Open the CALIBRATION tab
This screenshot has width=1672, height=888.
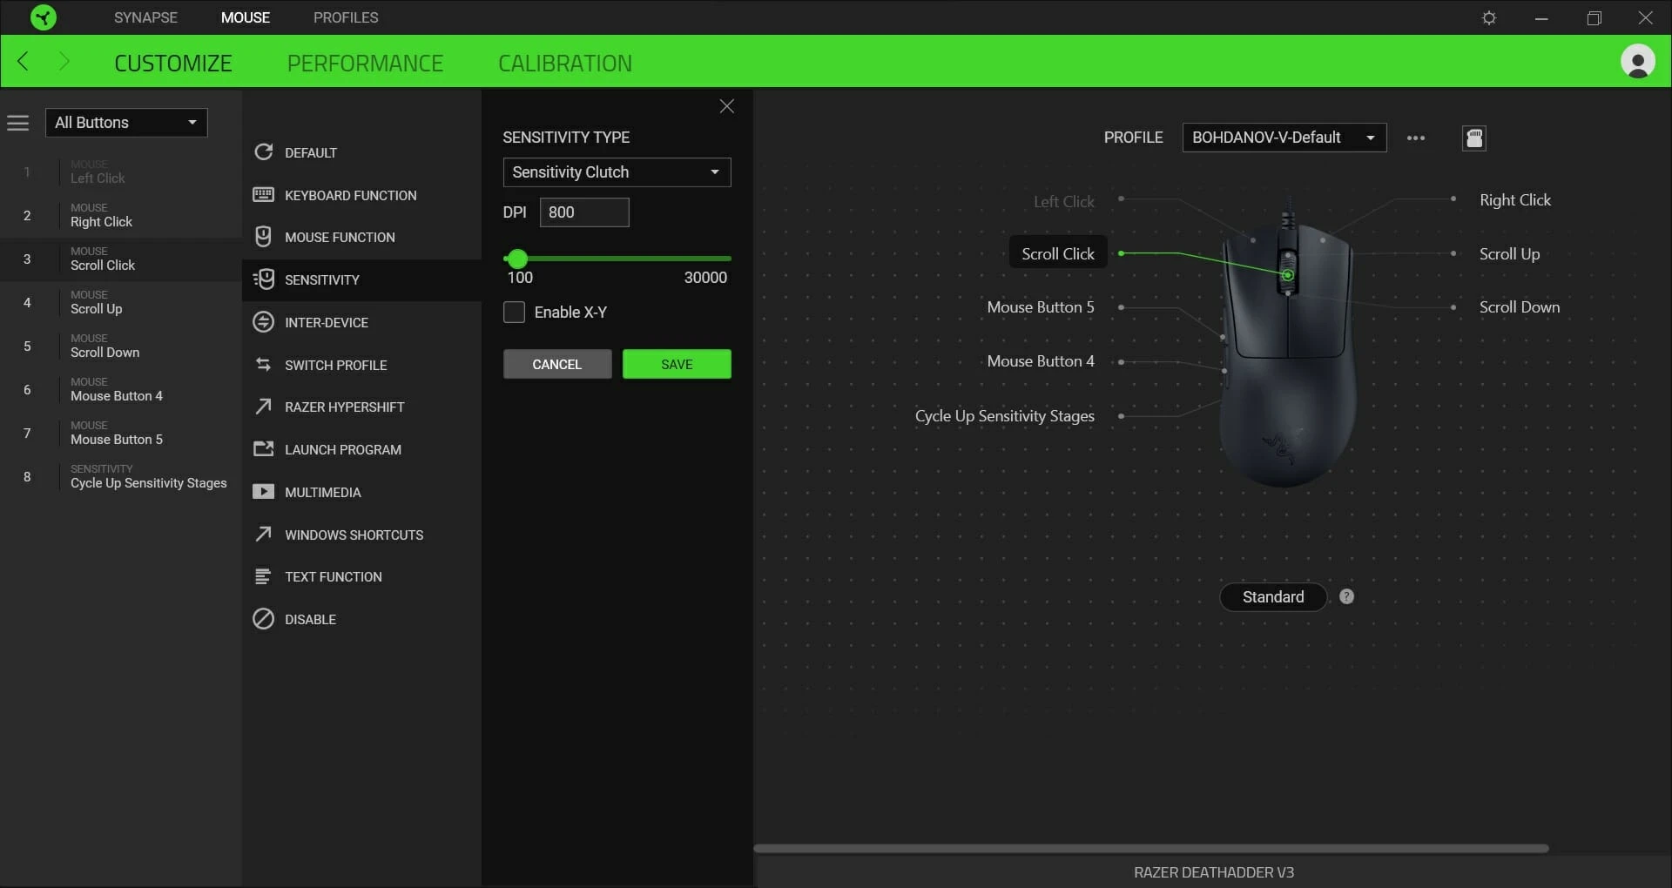tap(565, 63)
